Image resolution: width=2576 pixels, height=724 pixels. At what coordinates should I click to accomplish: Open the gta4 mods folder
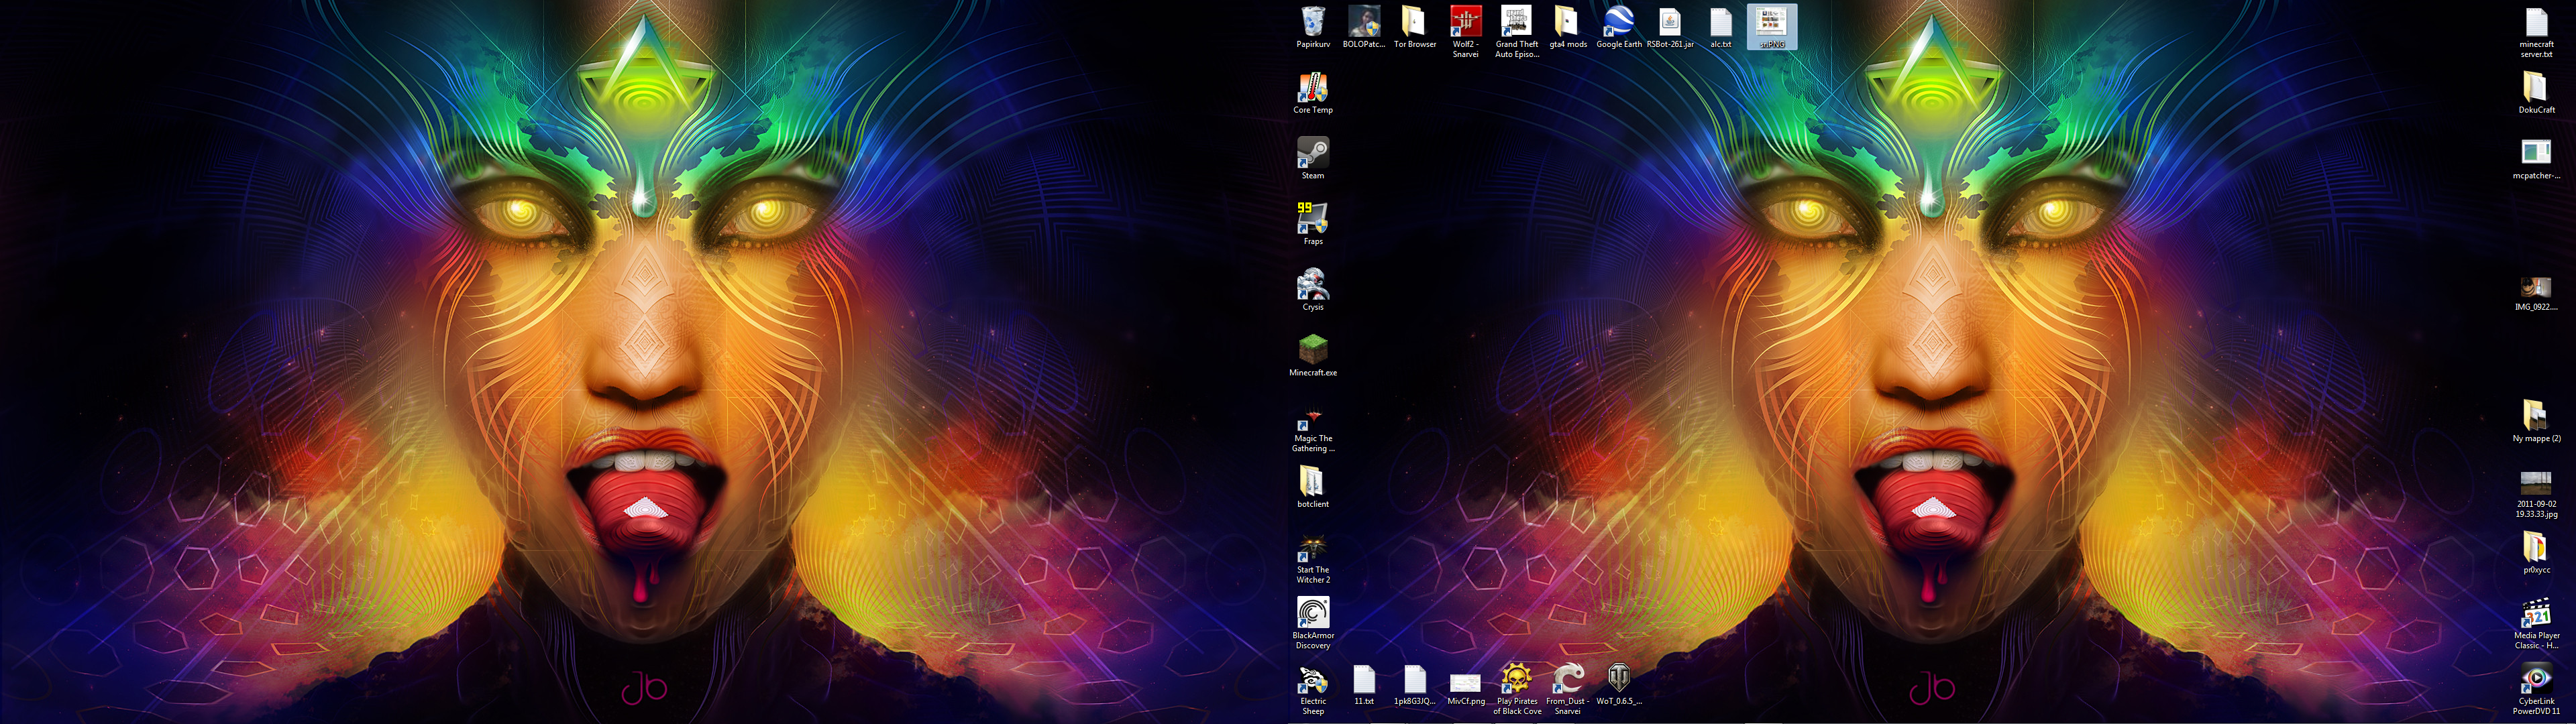click(x=1567, y=27)
